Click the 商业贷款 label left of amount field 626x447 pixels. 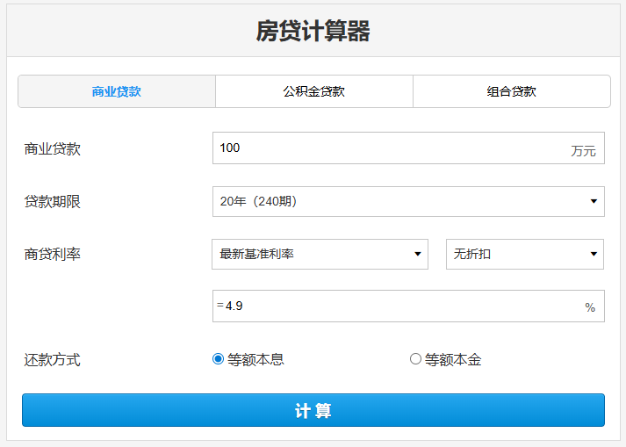(x=53, y=149)
